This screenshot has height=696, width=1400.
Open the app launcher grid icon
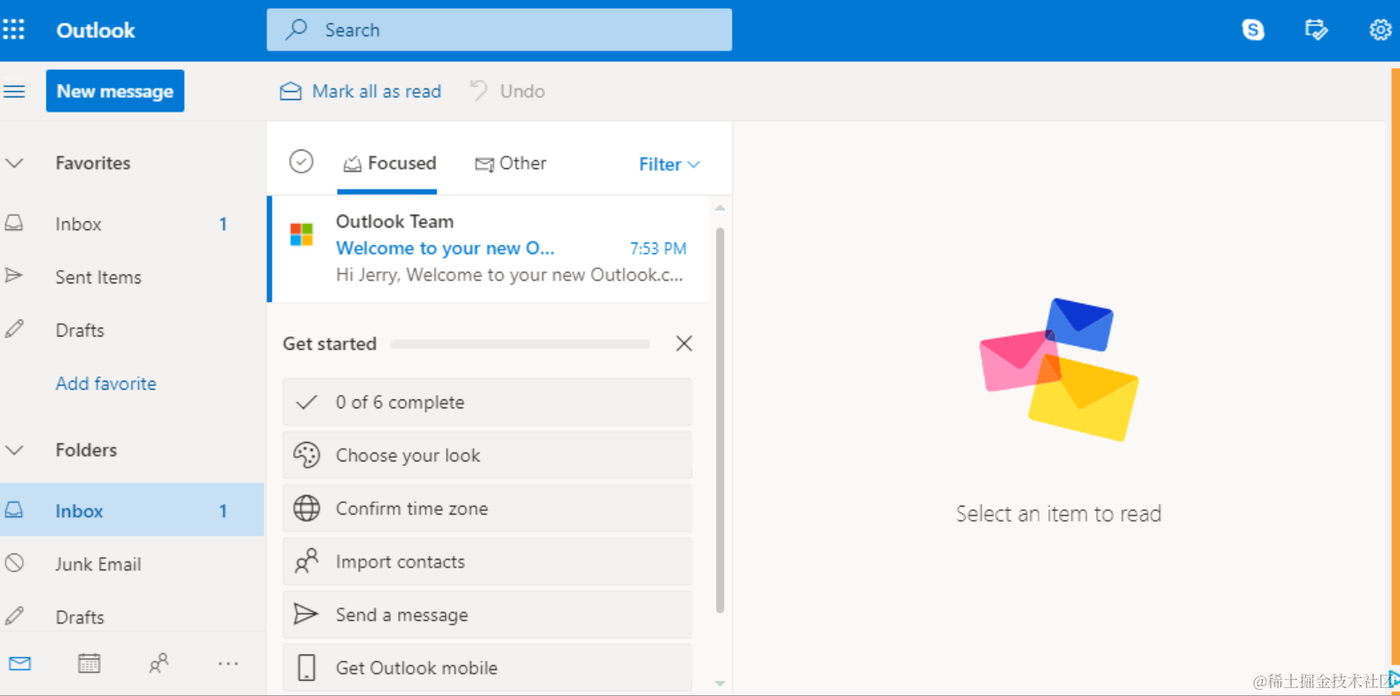coord(13,29)
